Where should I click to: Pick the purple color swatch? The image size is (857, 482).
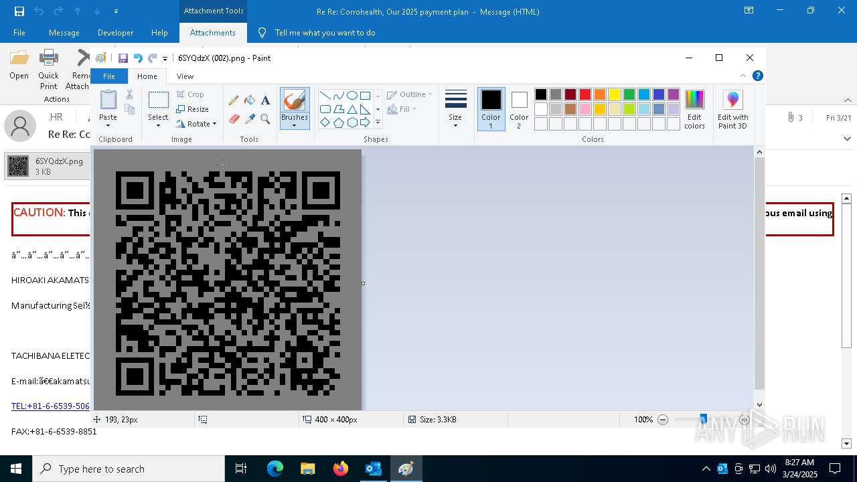point(674,94)
